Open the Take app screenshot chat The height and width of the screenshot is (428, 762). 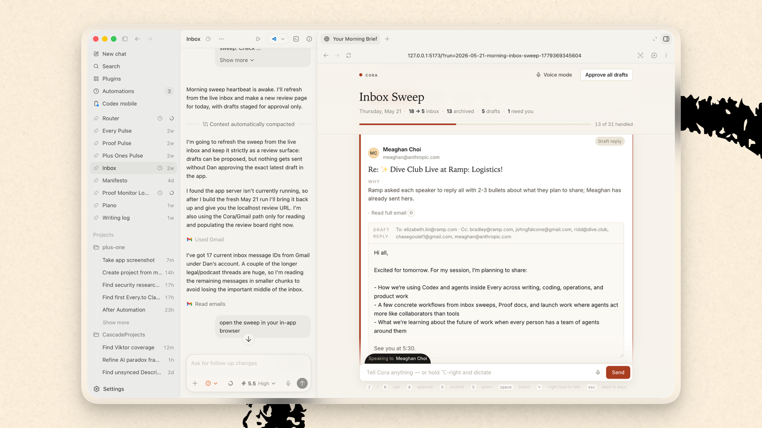point(133,260)
